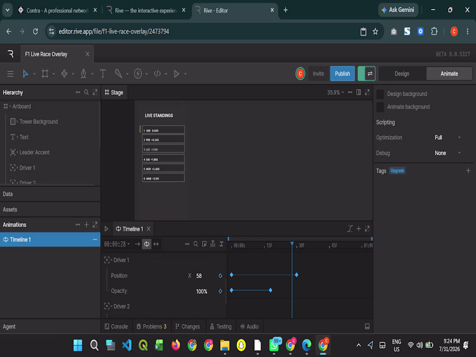Open the Optimization dropdown set to Full
This screenshot has height=357, width=476.
(447, 138)
